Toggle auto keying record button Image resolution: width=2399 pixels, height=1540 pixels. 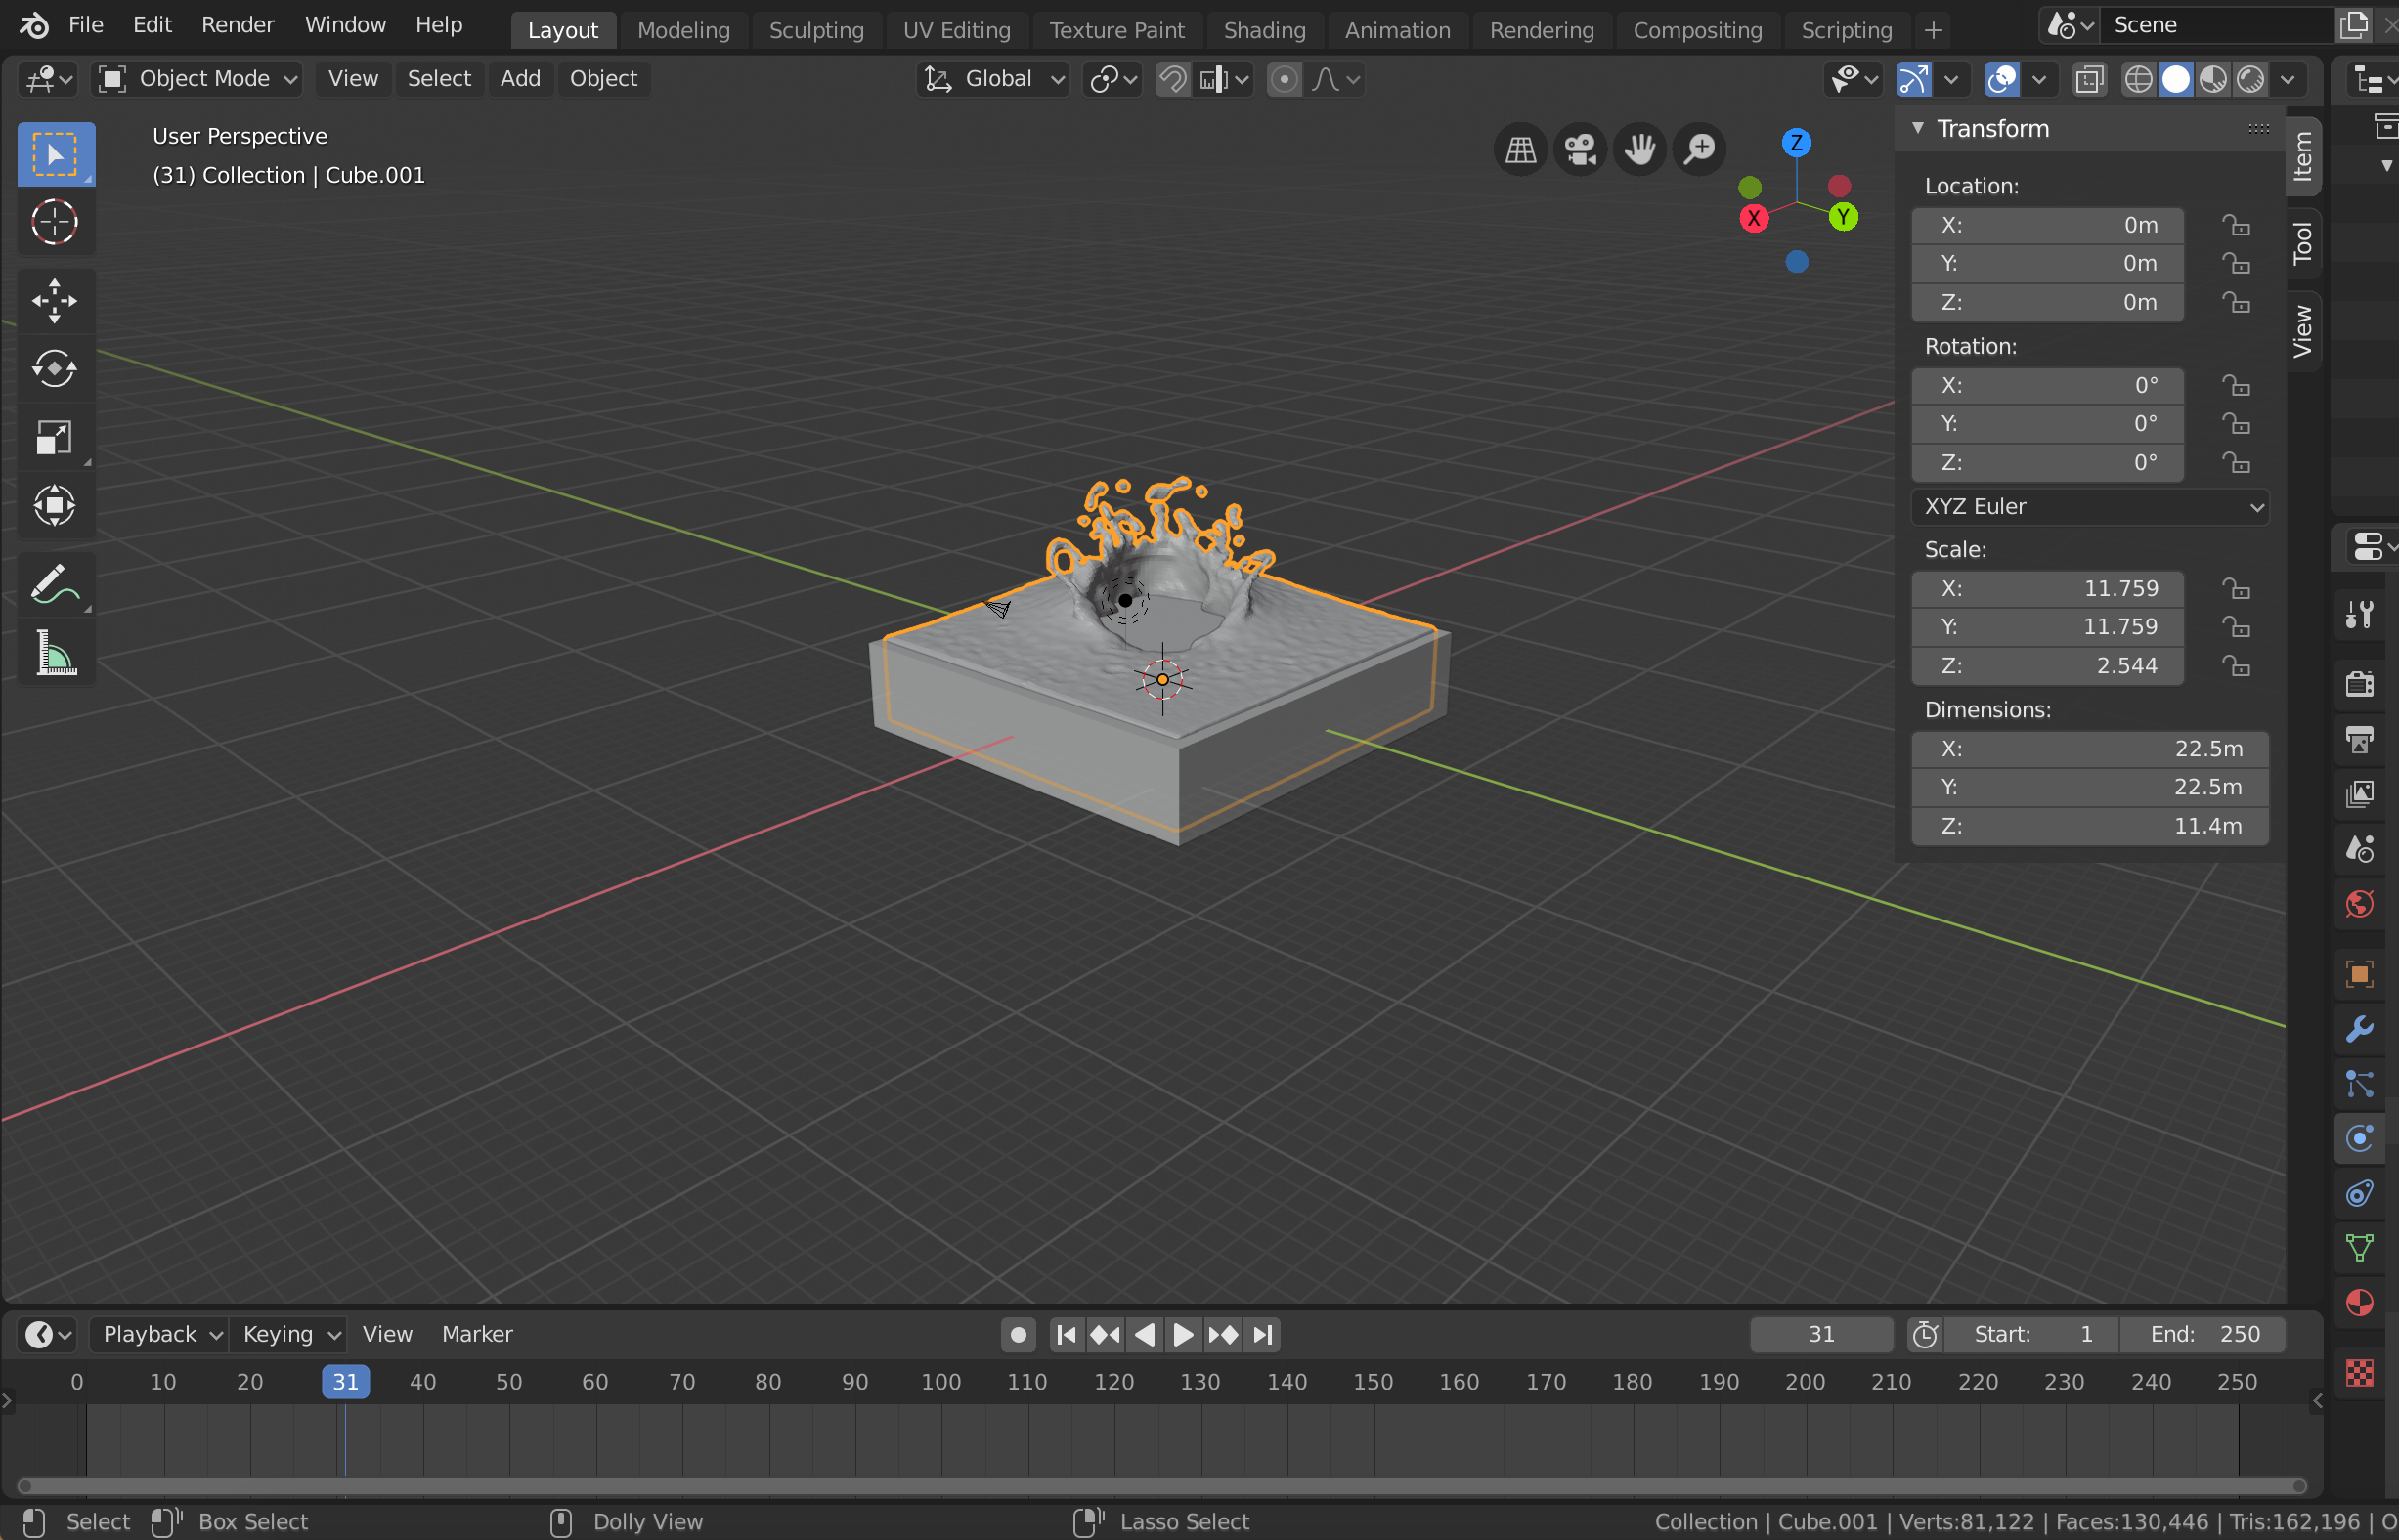click(1019, 1335)
